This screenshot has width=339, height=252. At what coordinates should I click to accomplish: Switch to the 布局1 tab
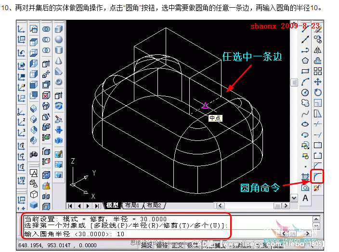[132, 205]
